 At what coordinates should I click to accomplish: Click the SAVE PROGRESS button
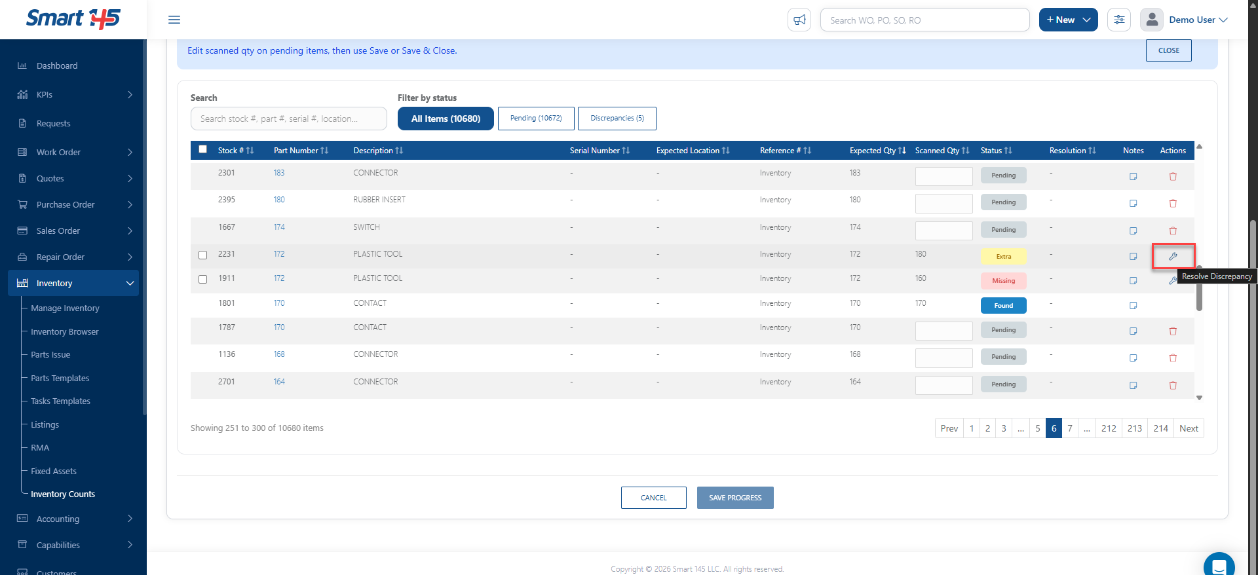[735, 498]
